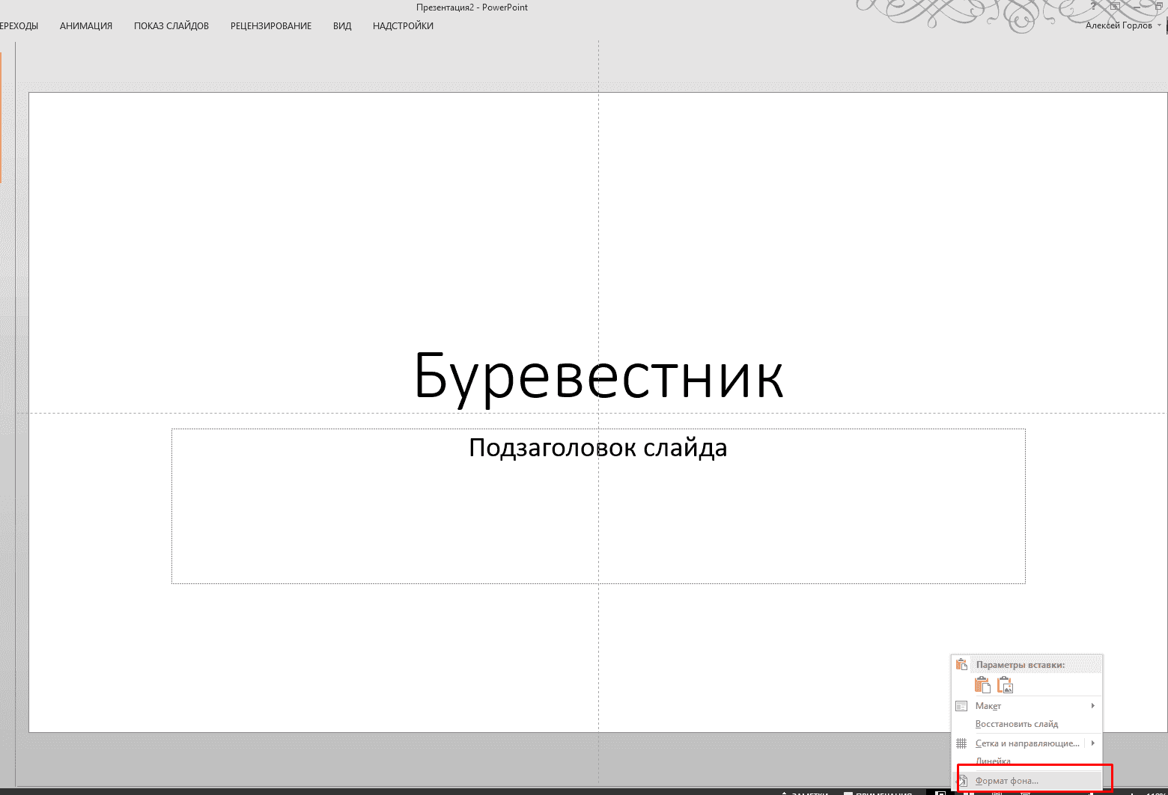Select paste as picture option
Viewport: 1168px width, 795px height.
point(1005,684)
